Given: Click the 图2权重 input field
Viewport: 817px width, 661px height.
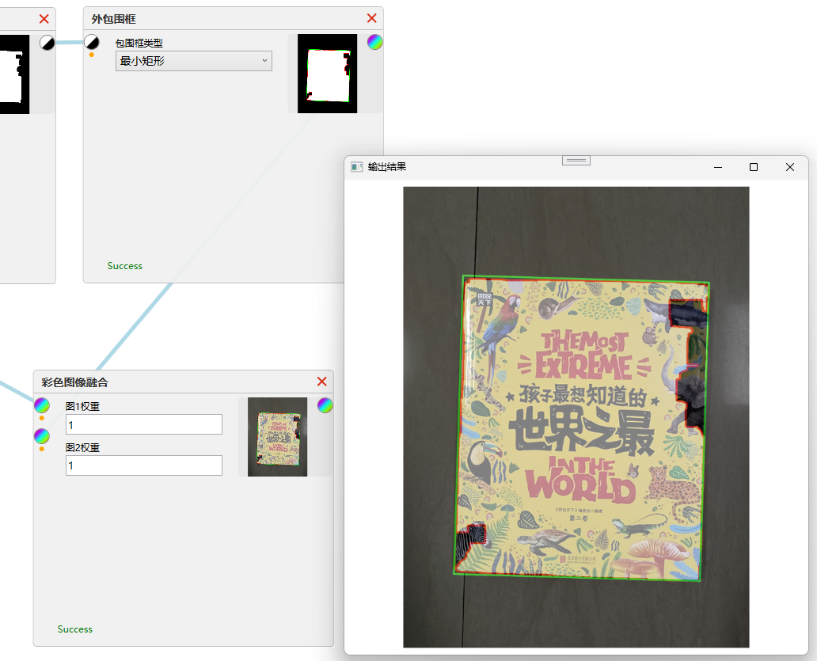Looking at the screenshot, I should pyautogui.click(x=144, y=465).
